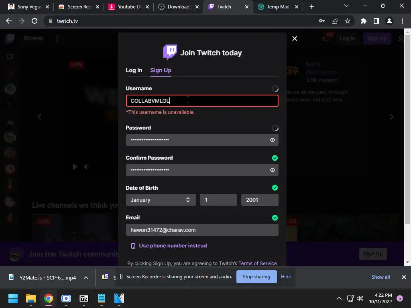Open the Chrome profile icon
This screenshot has height=308, width=411.
[x=389, y=21]
